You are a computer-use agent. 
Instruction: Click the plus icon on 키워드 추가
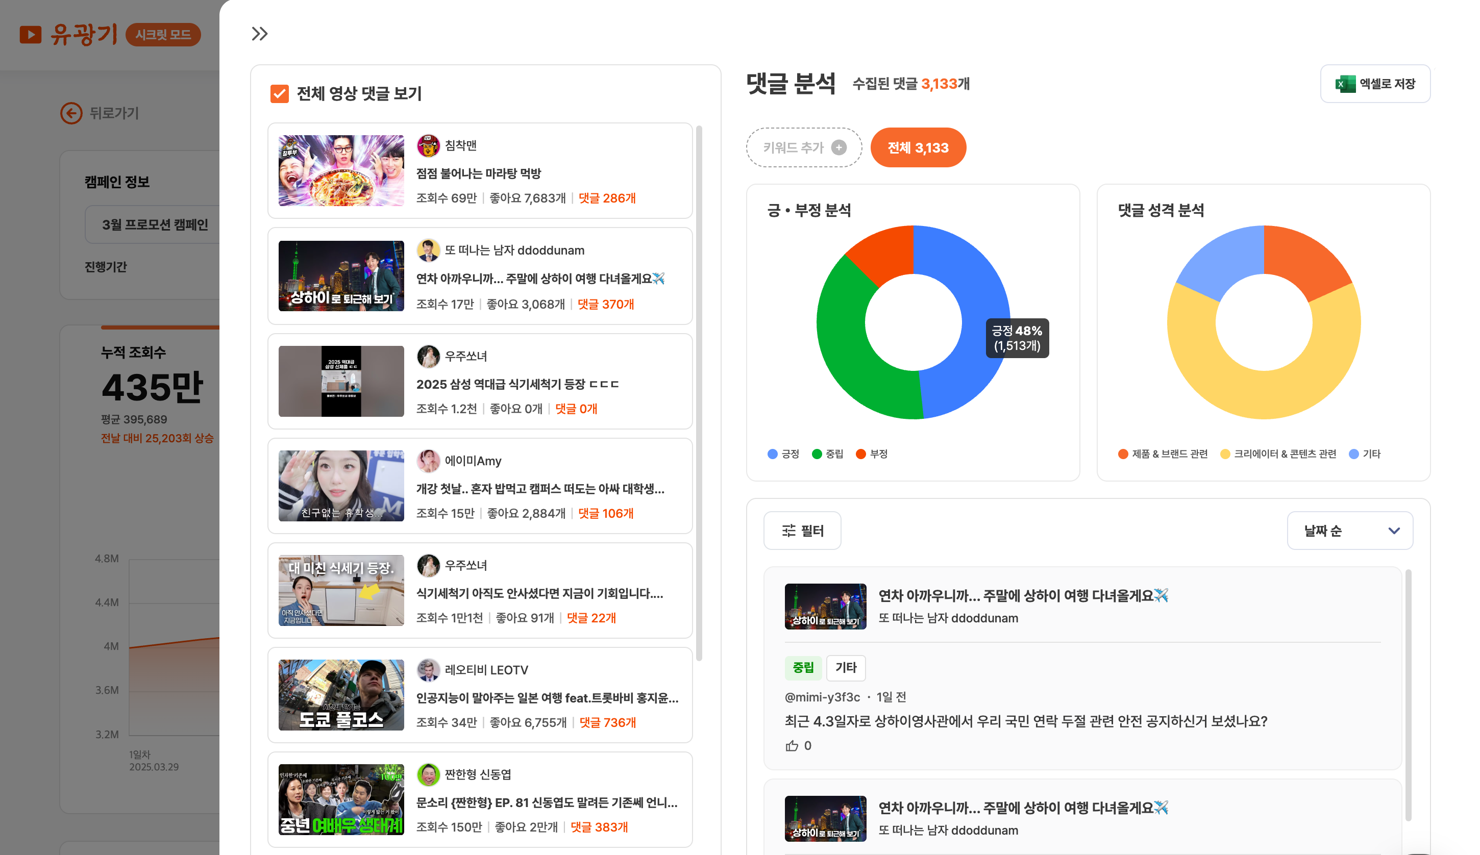[x=838, y=147]
